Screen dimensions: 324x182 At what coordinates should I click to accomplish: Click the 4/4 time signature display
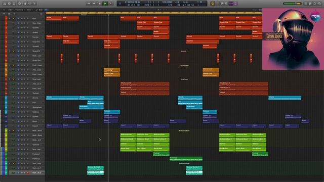177,2
